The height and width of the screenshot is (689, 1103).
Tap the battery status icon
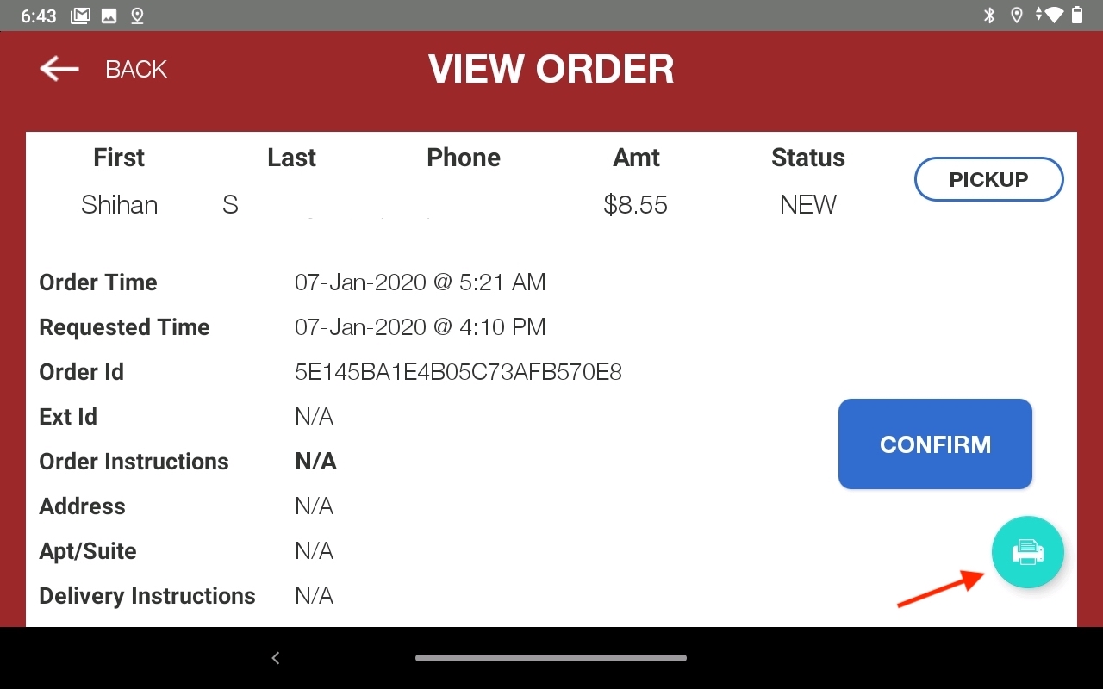[x=1077, y=16]
